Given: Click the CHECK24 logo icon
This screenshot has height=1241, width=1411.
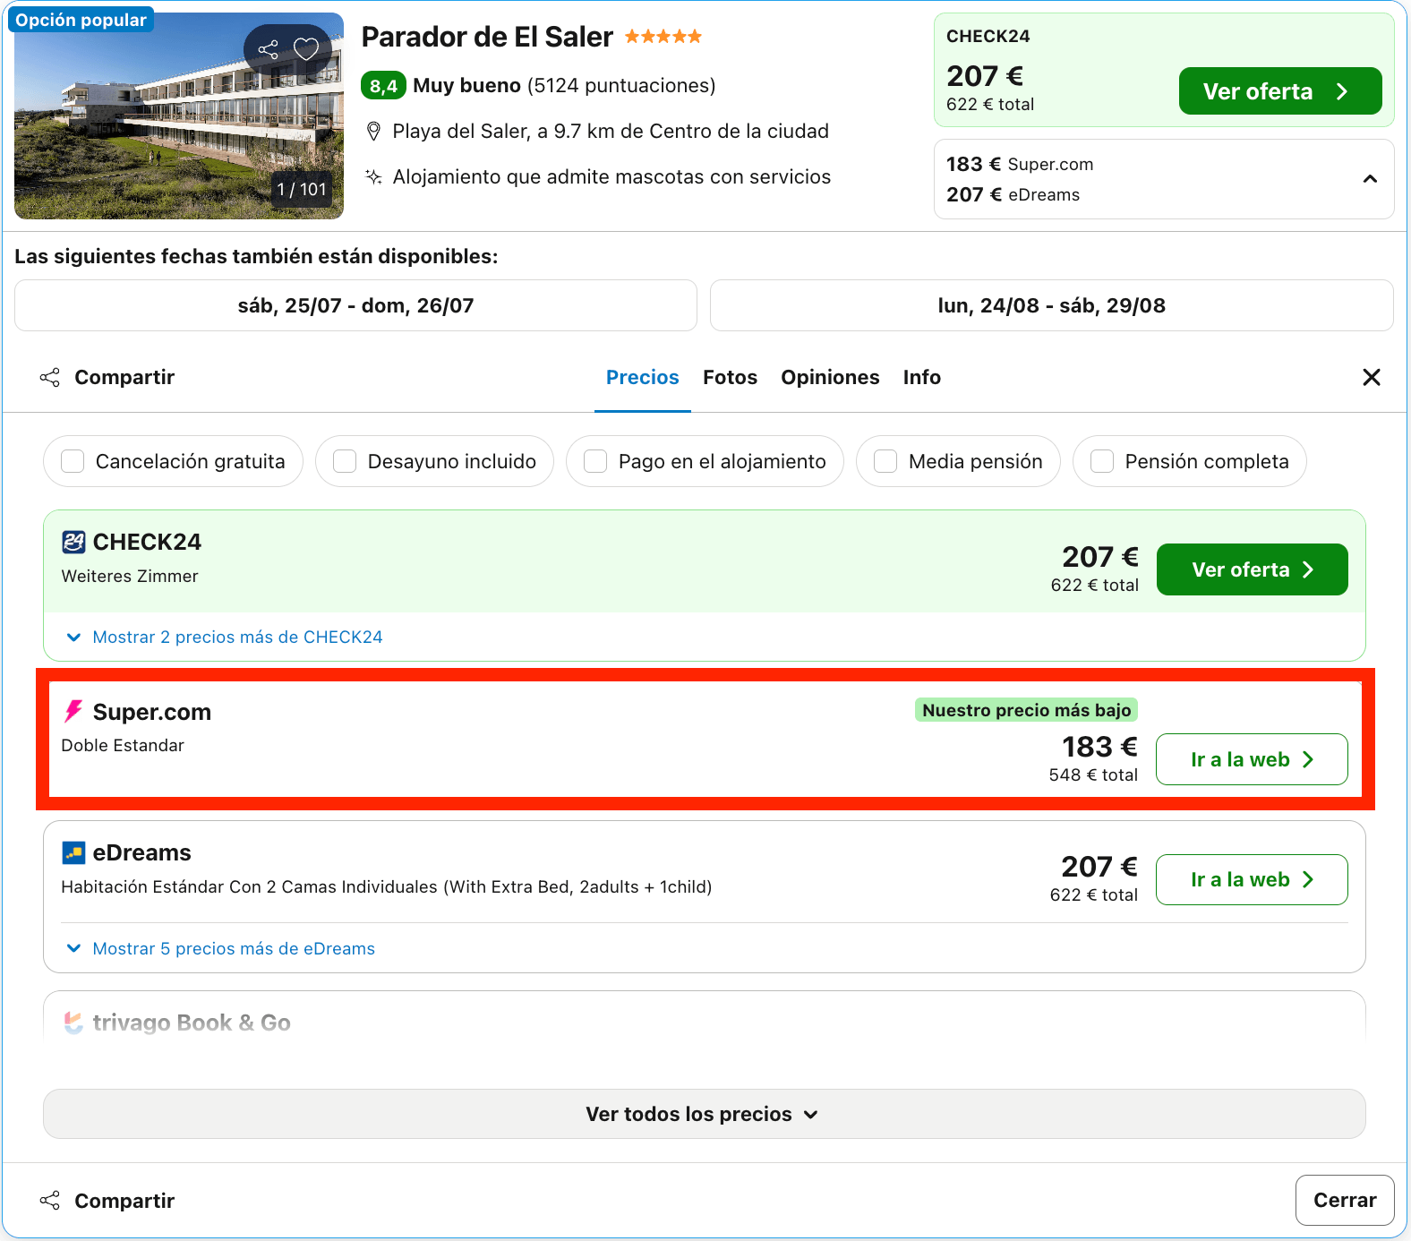Looking at the screenshot, I should (73, 542).
